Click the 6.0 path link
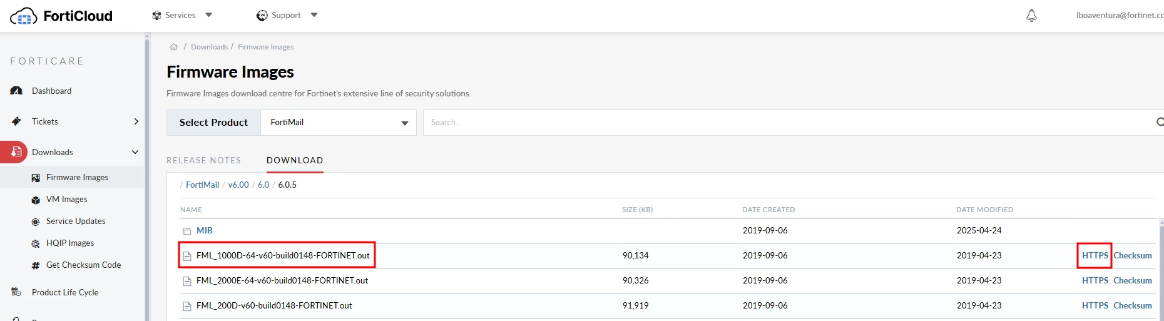The width and height of the screenshot is (1164, 321). (x=263, y=185)
